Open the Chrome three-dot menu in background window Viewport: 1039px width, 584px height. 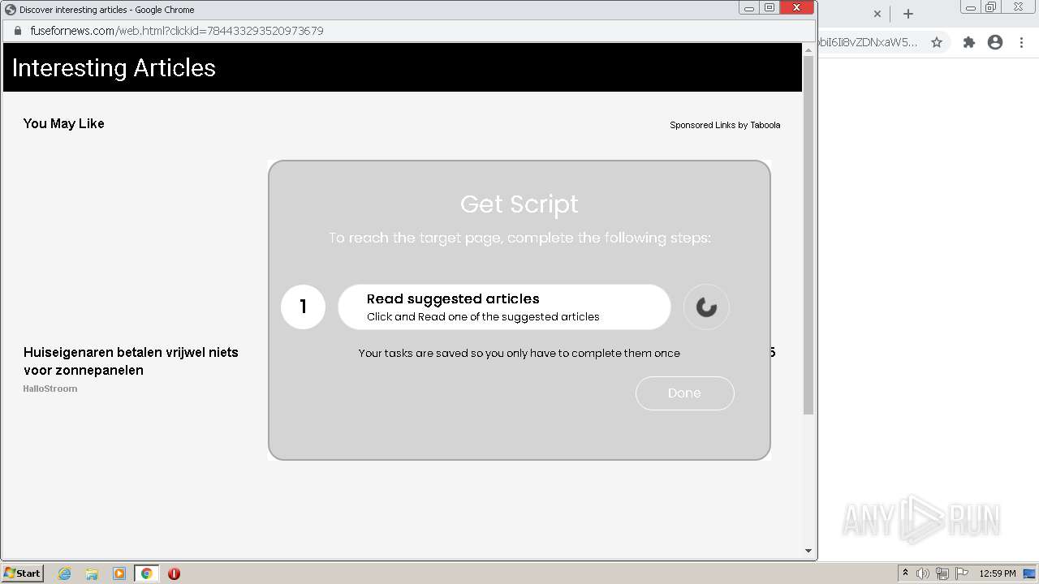pos(1021,42)
